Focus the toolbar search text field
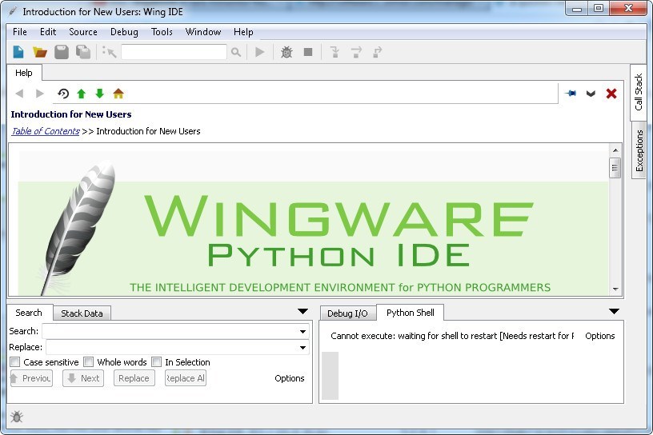The width and height of the screenshot is (653, 435). (174, 52)
